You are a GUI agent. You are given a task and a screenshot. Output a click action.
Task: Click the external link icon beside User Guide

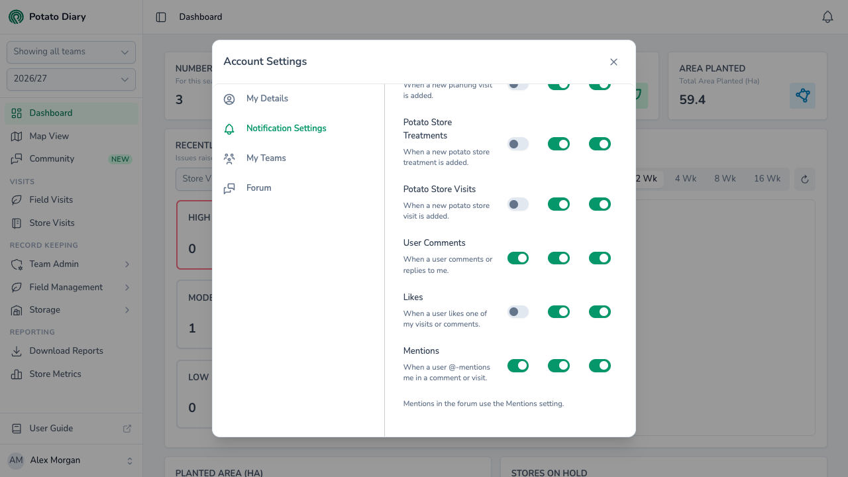coord(127,429)
